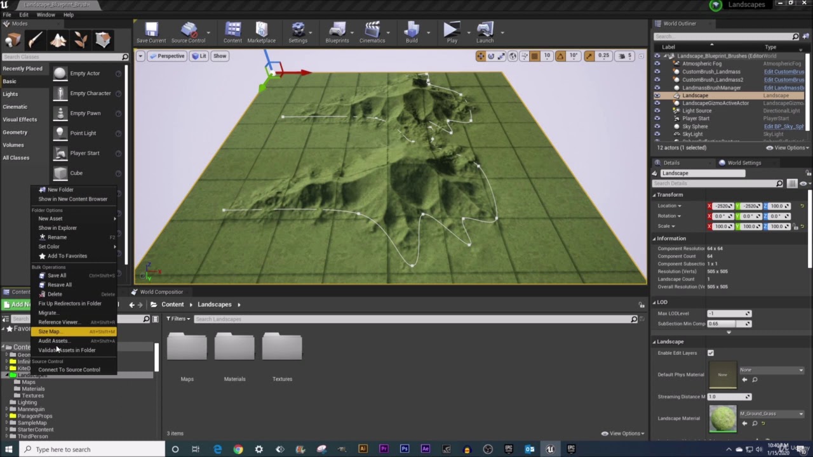
Task: Hide CustomBrush_Landmass using eye icon
Action: (657, 72)
